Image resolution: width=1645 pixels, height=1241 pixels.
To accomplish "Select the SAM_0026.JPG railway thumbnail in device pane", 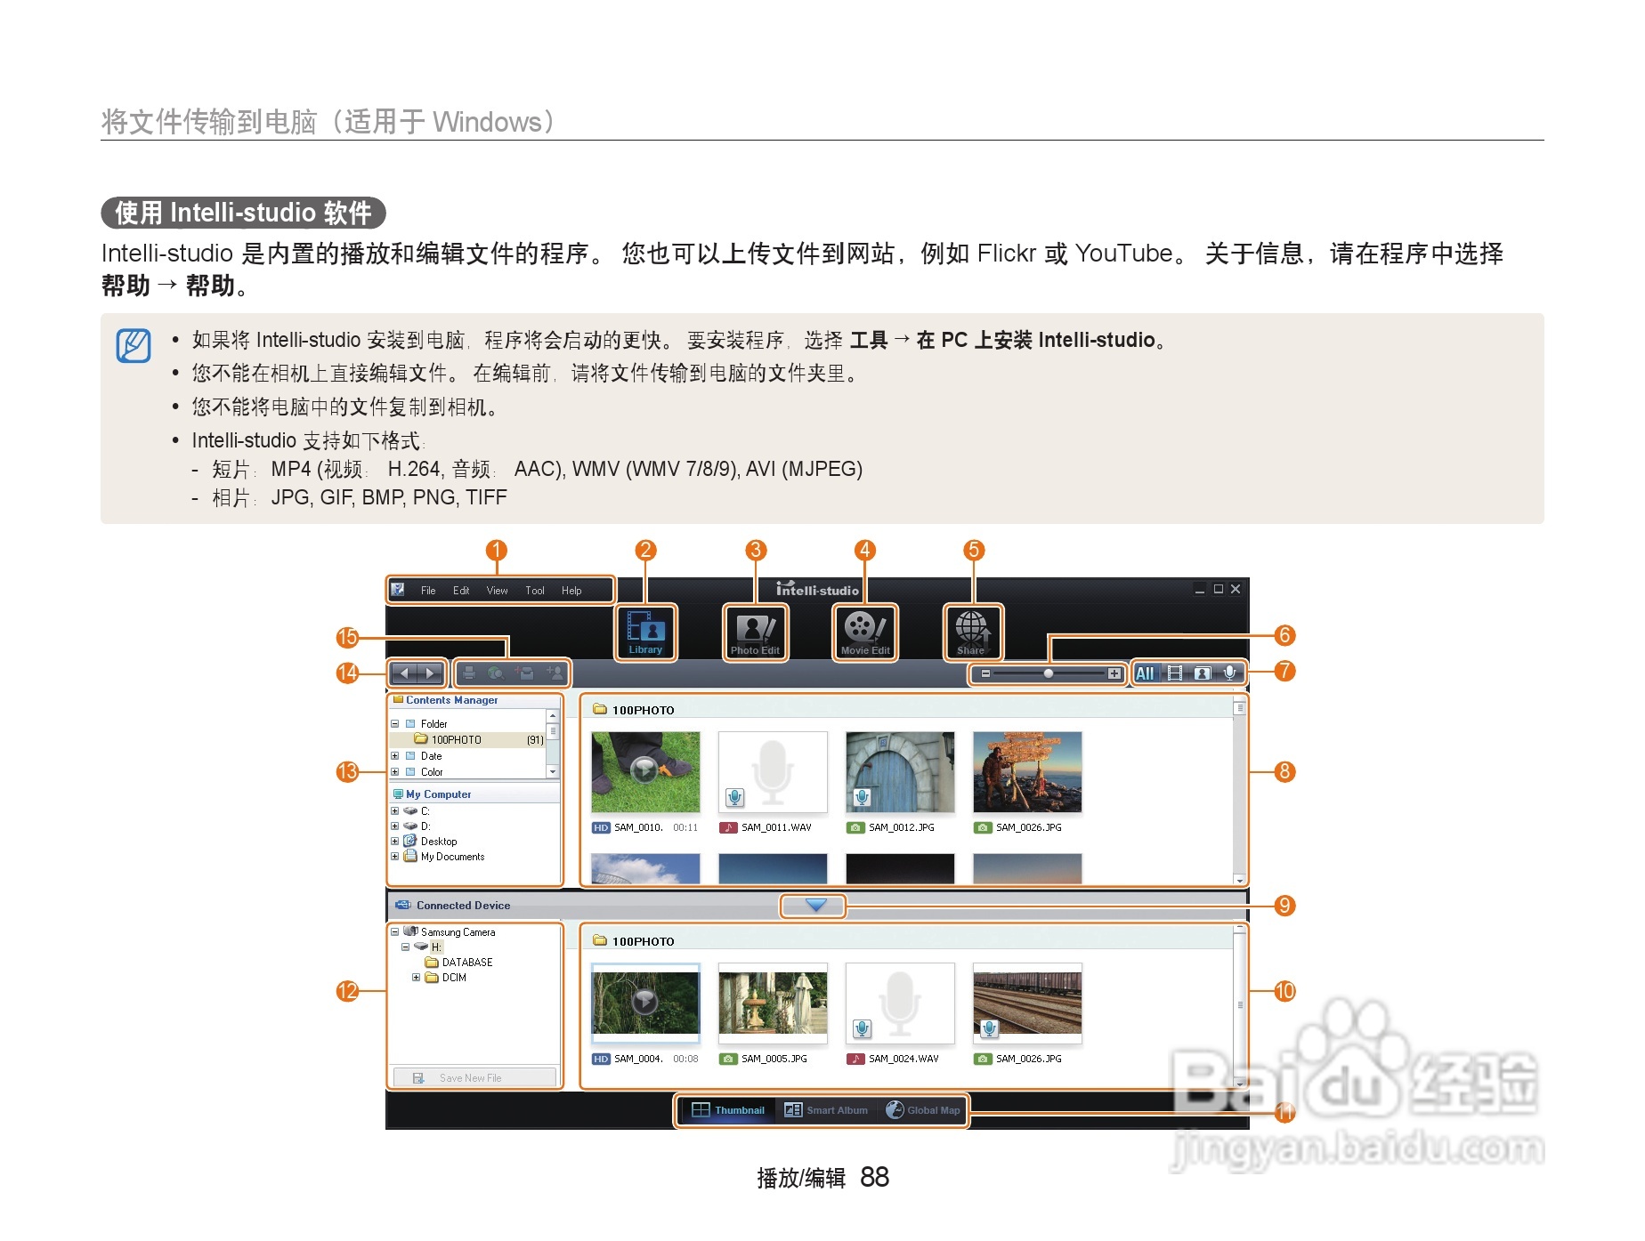I will (x=1027, y=1003).
